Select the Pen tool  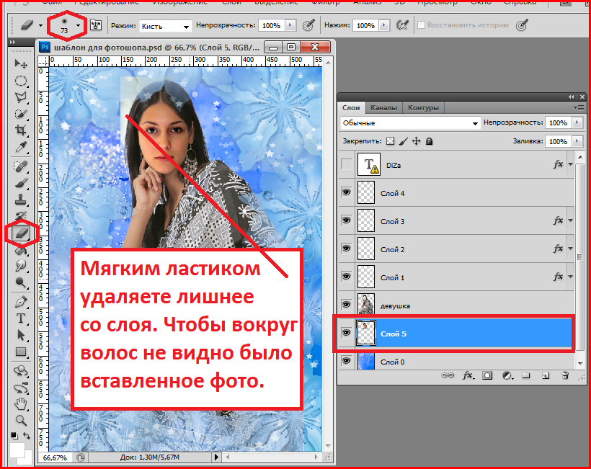(x=21, y=302)
